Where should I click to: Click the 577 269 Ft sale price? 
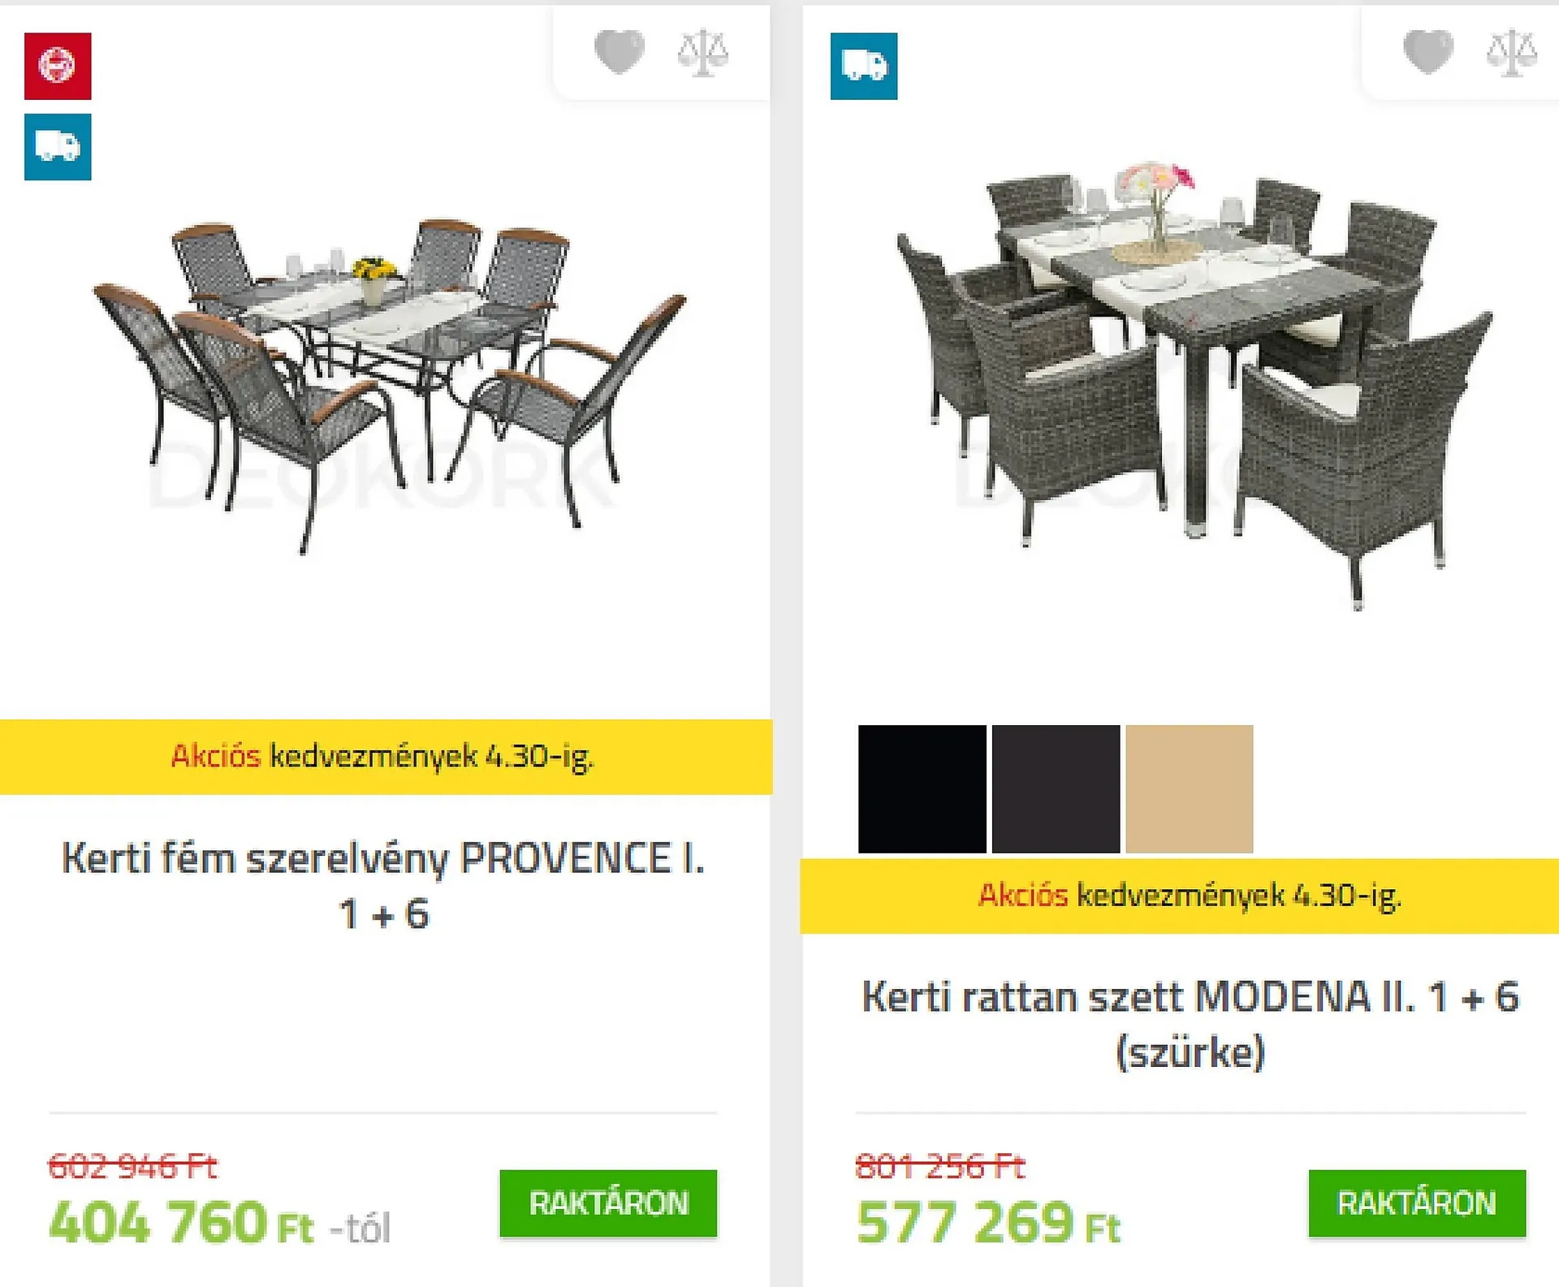point(988,1222)
